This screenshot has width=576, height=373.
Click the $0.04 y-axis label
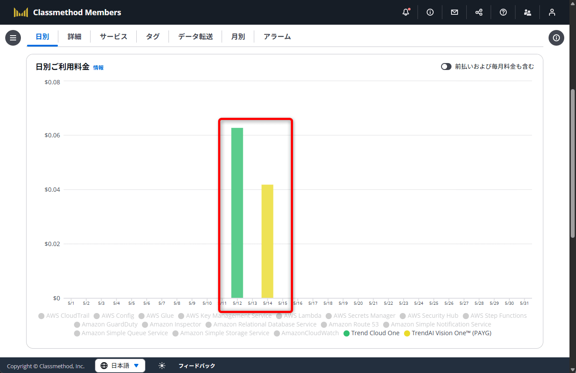tap(52, 190)
